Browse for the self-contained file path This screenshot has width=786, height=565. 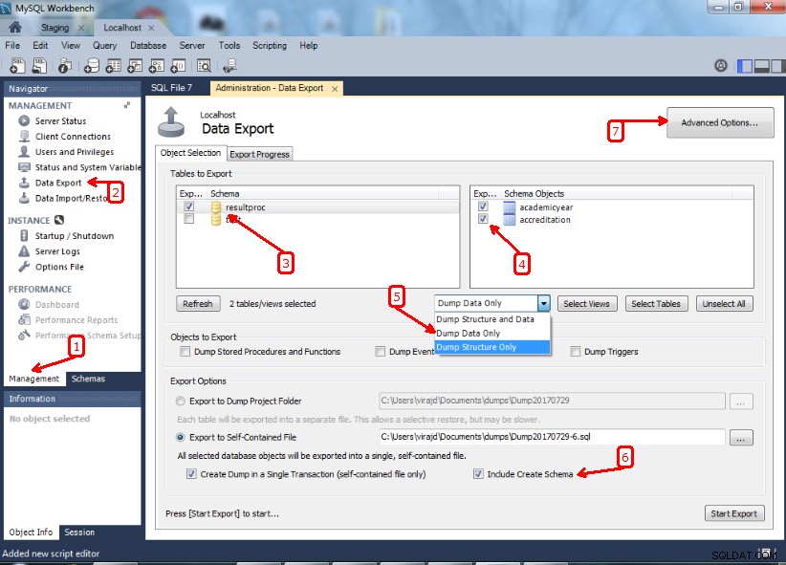(741, 438)
